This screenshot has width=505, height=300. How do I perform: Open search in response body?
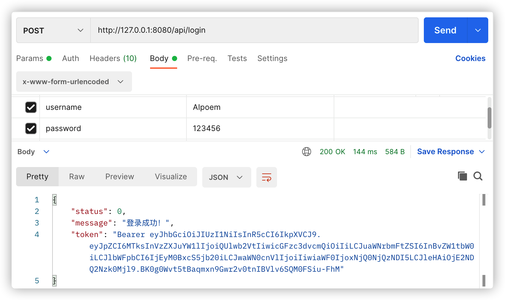478,176
